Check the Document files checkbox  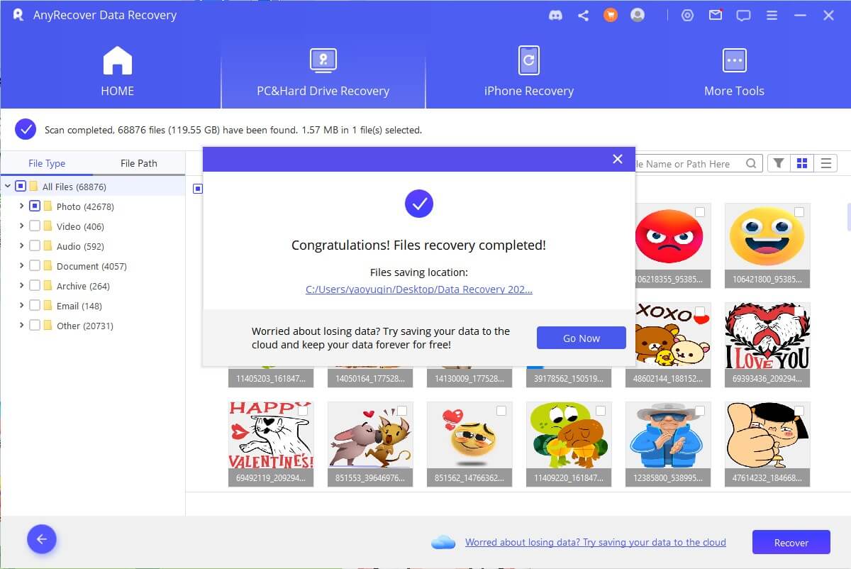[x=33, y=265]
